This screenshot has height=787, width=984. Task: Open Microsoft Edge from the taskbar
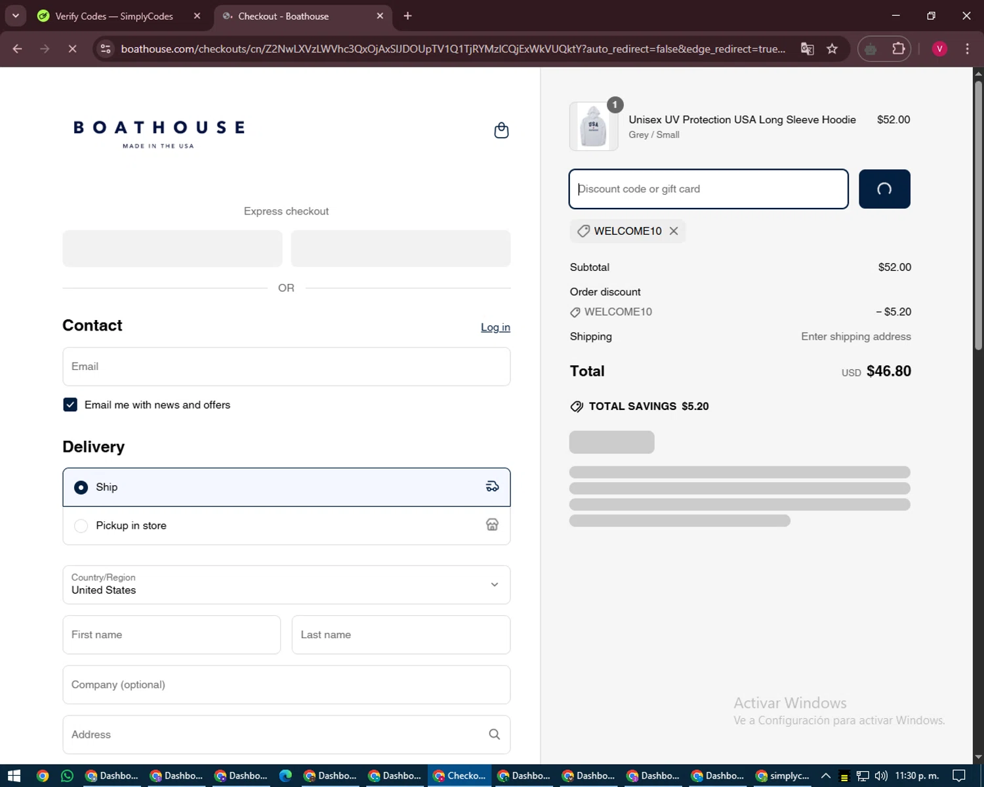coord(285,776)
